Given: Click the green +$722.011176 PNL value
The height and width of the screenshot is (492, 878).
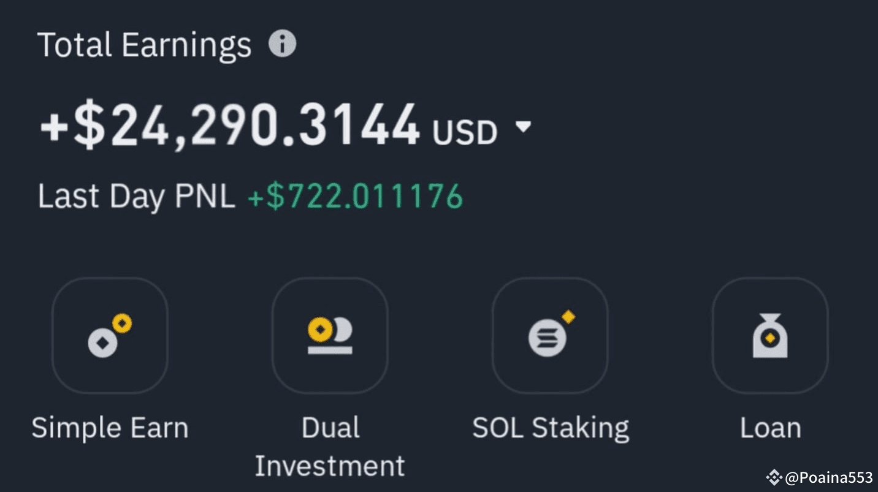Looking at the screenshot, I should [x=355, y=197].
